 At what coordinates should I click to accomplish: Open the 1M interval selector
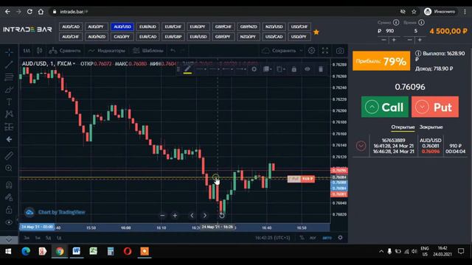point(27,51)
